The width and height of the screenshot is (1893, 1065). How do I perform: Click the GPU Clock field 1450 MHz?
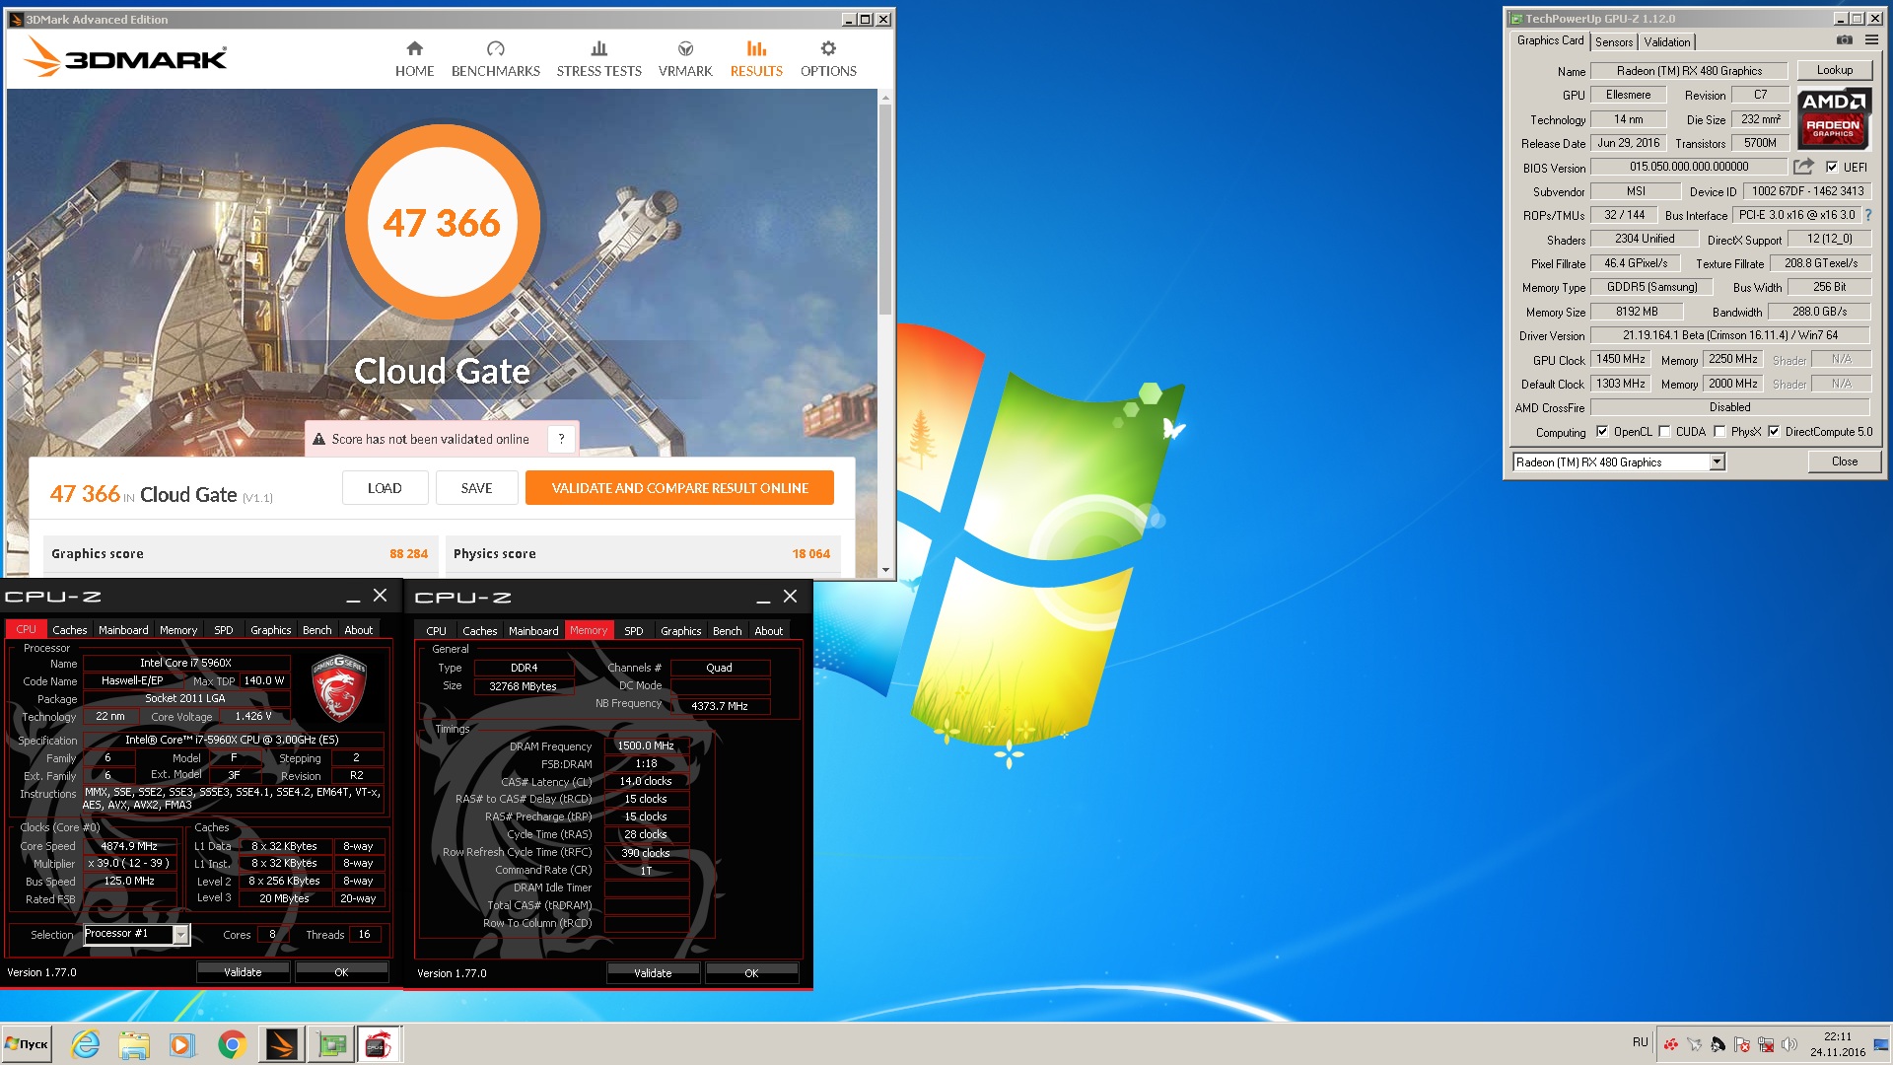click(1621, 360)
